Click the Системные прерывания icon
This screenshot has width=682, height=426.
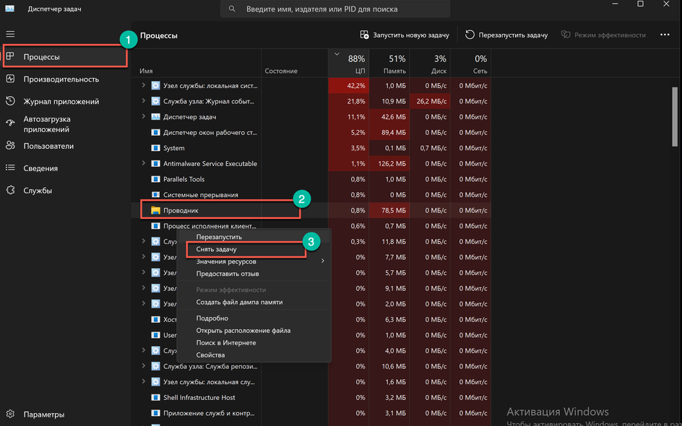155,195
